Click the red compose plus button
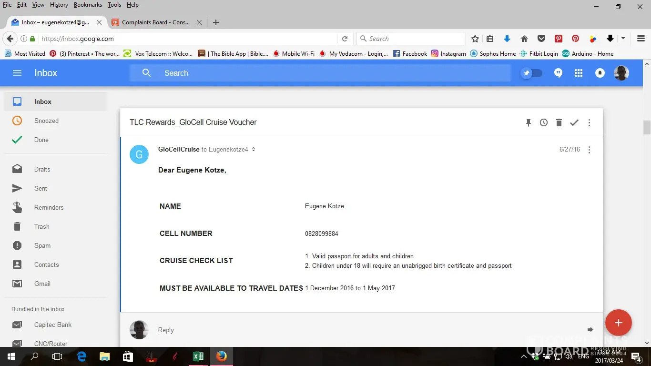 pyautogui.click(x=618, y=323)
